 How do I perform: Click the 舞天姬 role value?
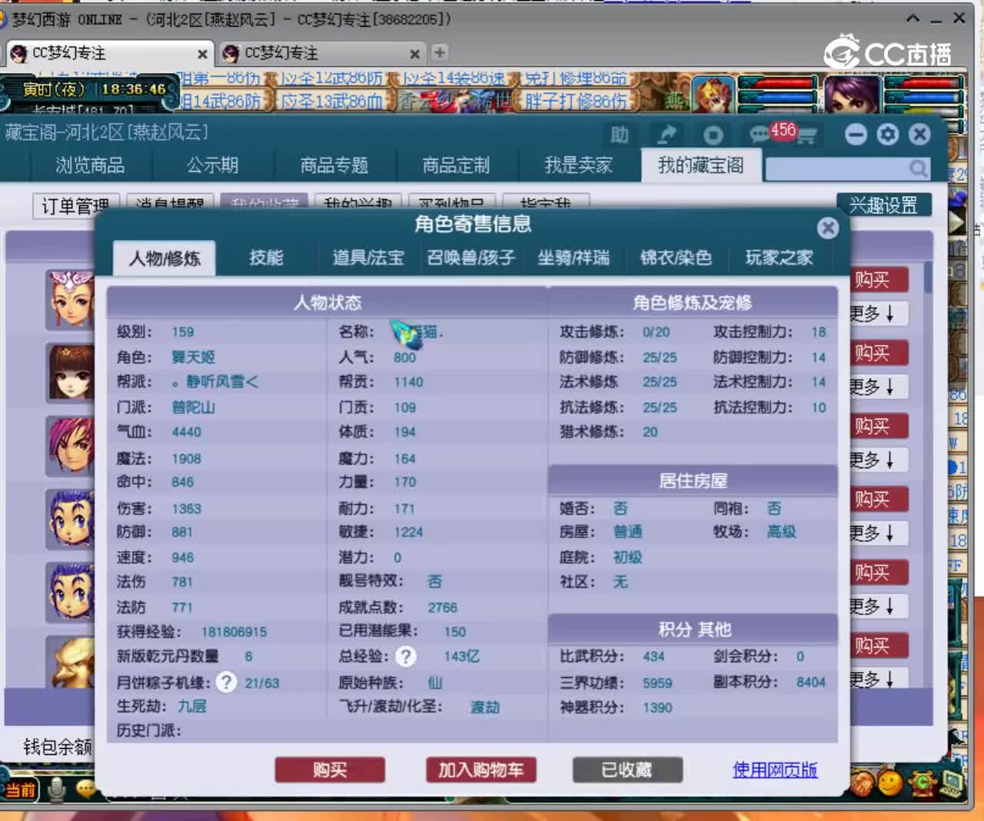click(x=193, y=357)
